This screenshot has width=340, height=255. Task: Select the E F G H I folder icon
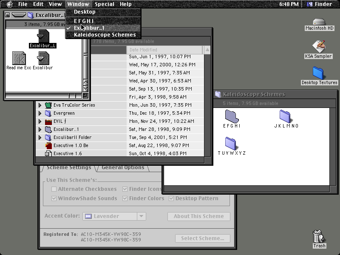coord(232,116)
